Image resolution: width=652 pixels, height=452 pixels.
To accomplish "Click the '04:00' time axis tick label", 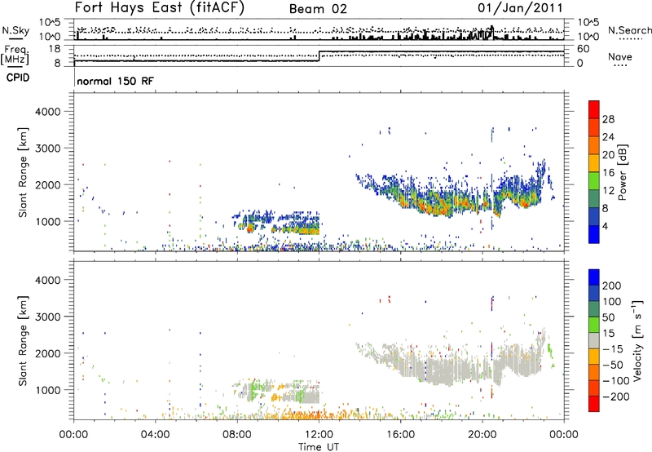I will 155,435.
